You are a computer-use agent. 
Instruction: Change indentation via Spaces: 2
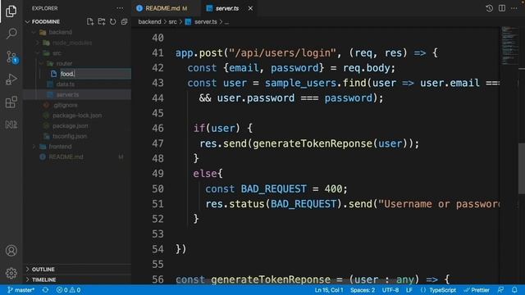pyautogui.click(x=363, y=290)
